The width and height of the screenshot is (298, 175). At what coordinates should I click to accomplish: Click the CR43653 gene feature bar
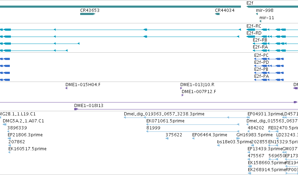pos(88,14)
